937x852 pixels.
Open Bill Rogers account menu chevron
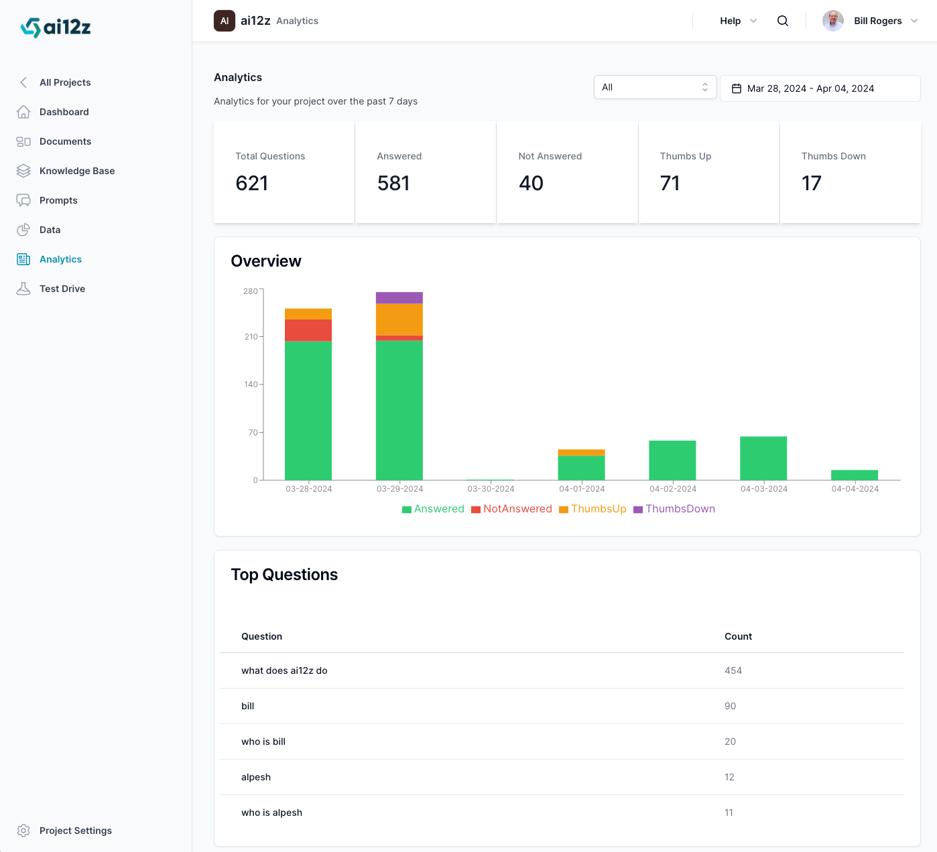point(914,21)
